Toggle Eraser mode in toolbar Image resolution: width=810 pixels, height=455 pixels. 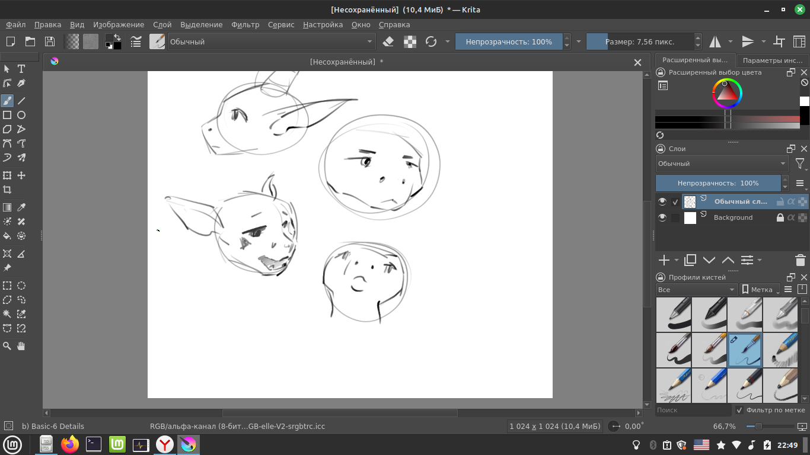[388, 41]
